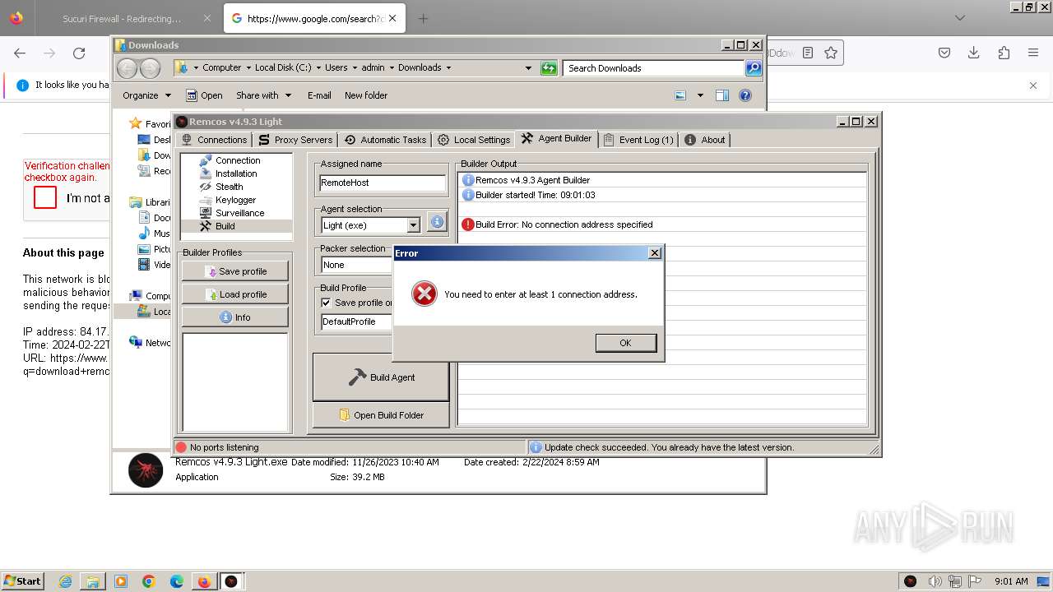Click the Update check succeeded status icon

coord(536,447)
